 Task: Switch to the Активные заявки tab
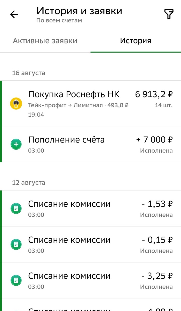click(45, 41)
